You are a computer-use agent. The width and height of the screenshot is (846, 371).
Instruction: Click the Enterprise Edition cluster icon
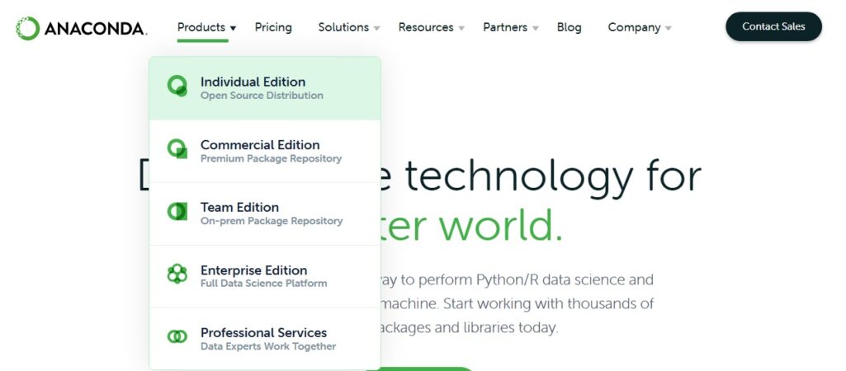coord(177,274)
